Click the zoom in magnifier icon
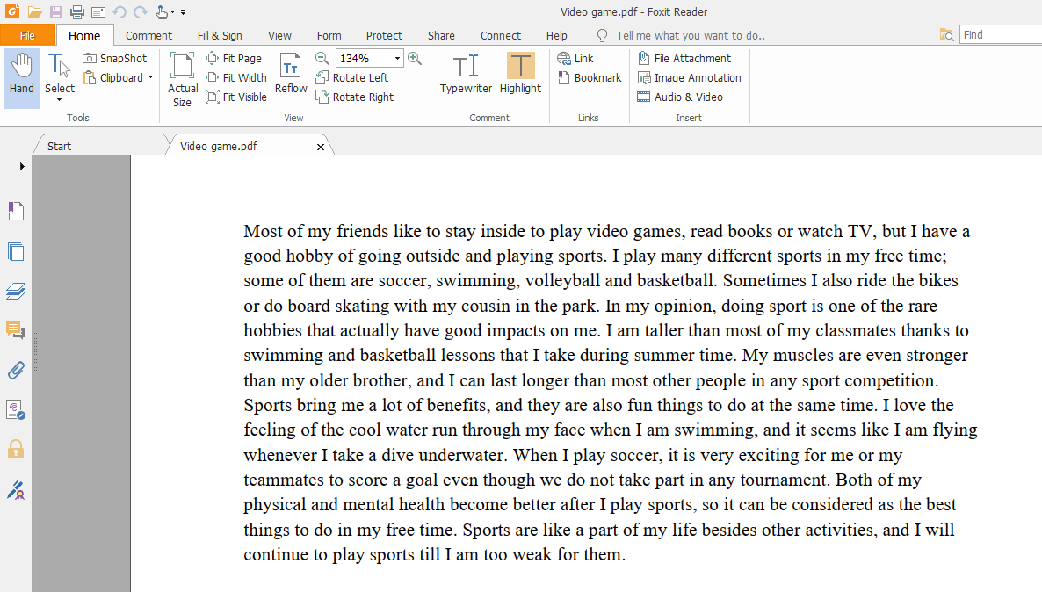Screen dimensions: 1042x592 (x=415, y=58)
